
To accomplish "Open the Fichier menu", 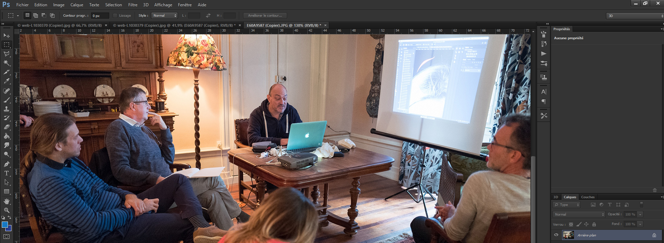I will coord(23,5).
